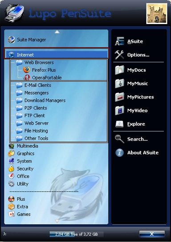Select the Office category label
The height and width of the screenshot is (242, 171).
click(x=23, y=176)
